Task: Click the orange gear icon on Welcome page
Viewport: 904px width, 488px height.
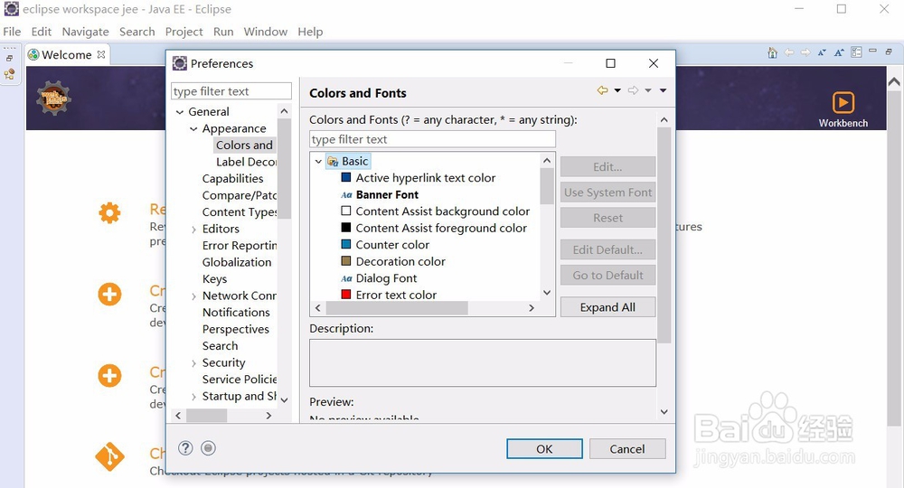Action: [109, 213]
